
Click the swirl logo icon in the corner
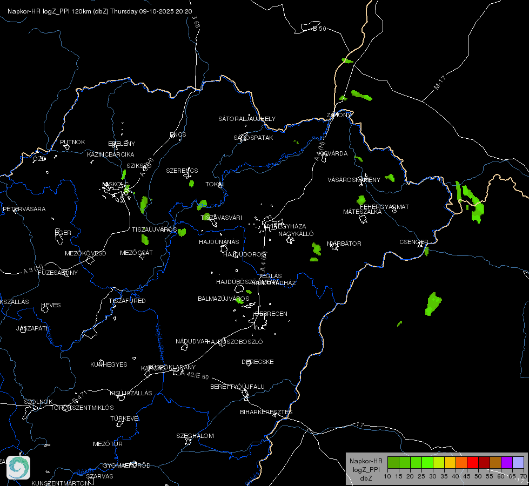[18, 468]
